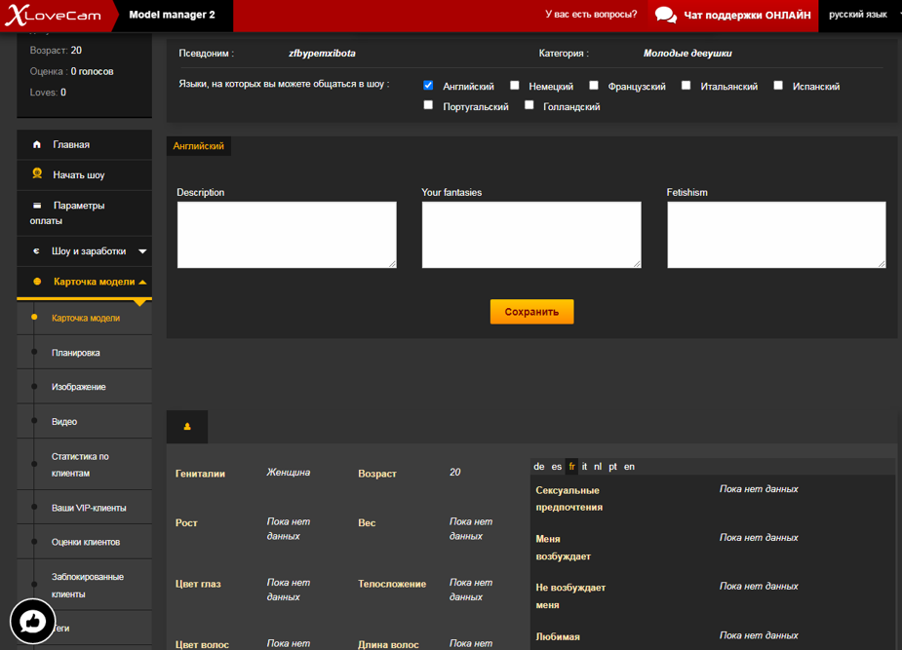
Task: Check the Французский language checkbox
Action: [x=594, y=85]
